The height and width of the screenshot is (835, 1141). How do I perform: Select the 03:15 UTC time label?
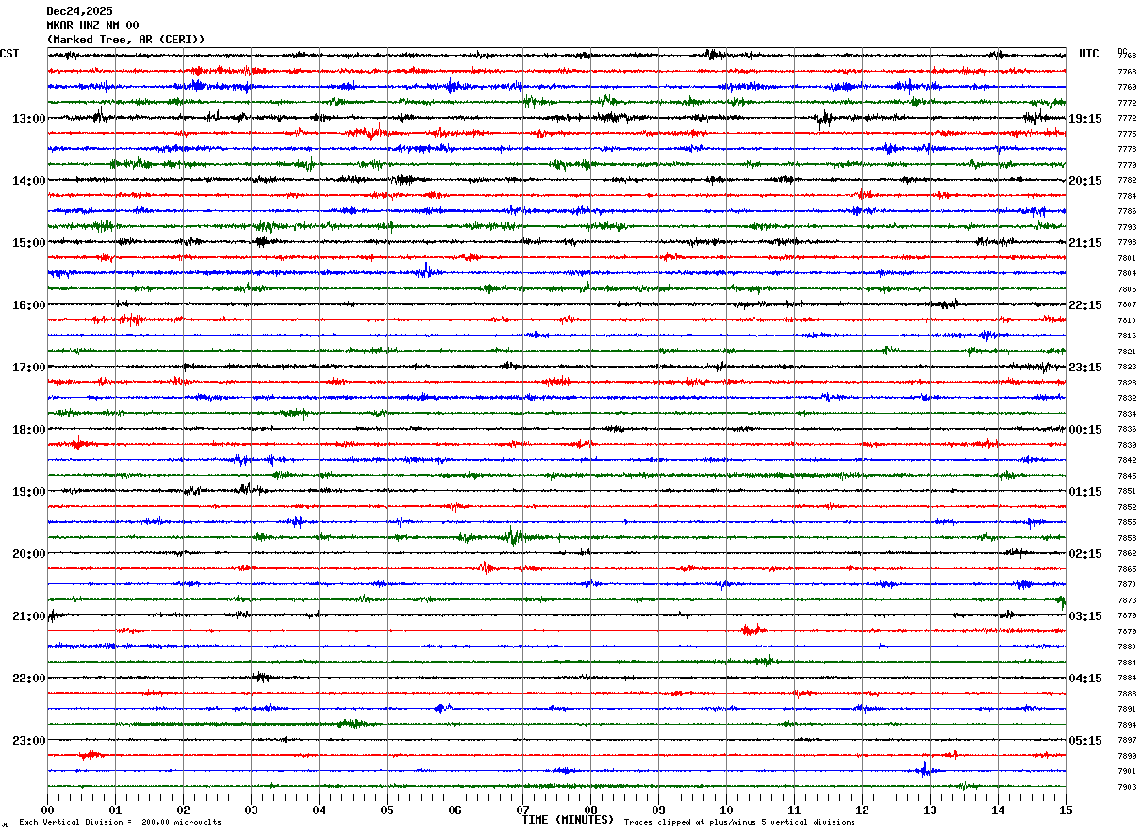(1085, 616)
